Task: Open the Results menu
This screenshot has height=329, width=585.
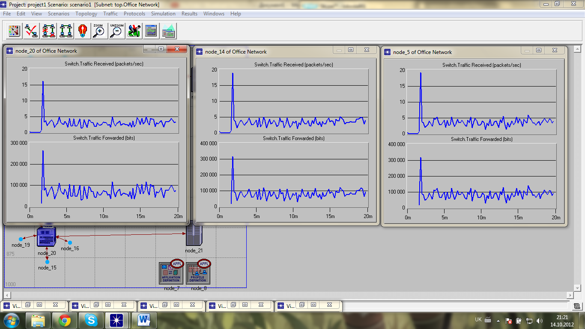Action: [189, 14]
